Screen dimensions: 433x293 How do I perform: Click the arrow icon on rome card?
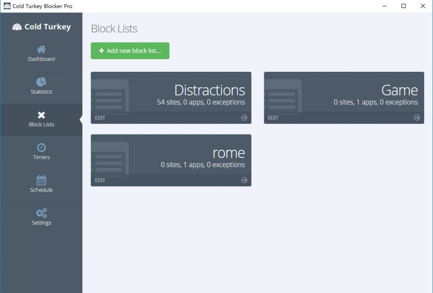tap(244, 180)
